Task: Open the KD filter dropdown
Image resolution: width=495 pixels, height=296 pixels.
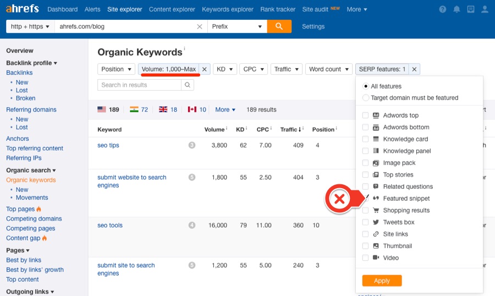Action: click(224, 69)
